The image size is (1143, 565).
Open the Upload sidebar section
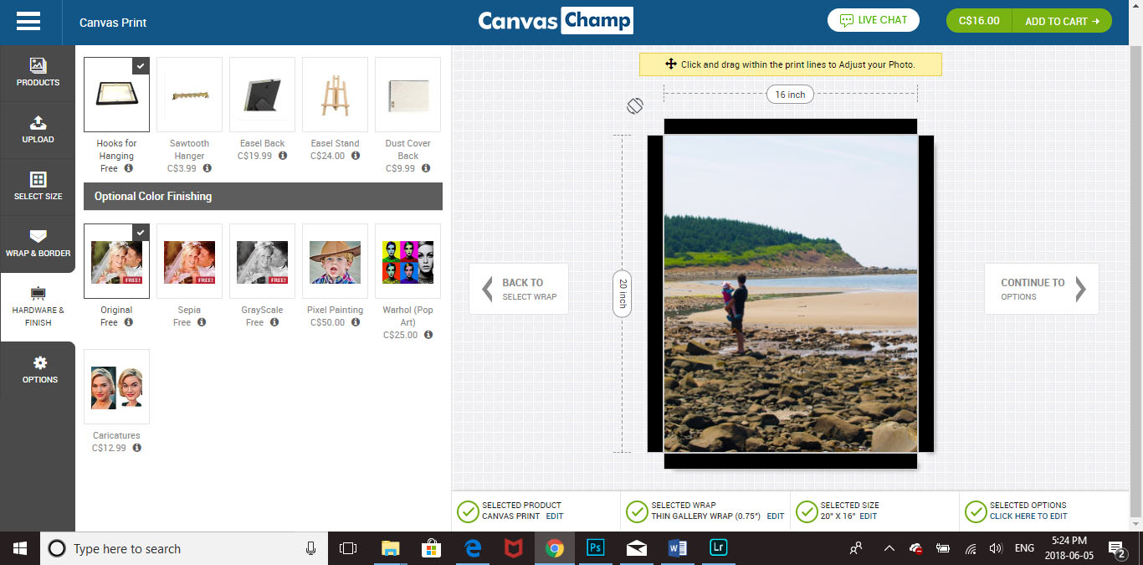[38, 131]
